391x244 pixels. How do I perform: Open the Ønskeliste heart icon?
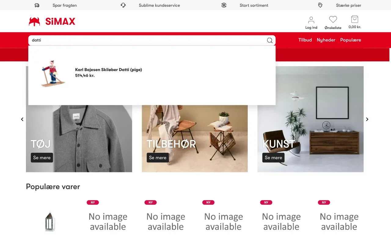333,19
